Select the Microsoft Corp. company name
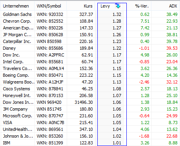This screenshot has height=146, width=180. tap(17, 116)
